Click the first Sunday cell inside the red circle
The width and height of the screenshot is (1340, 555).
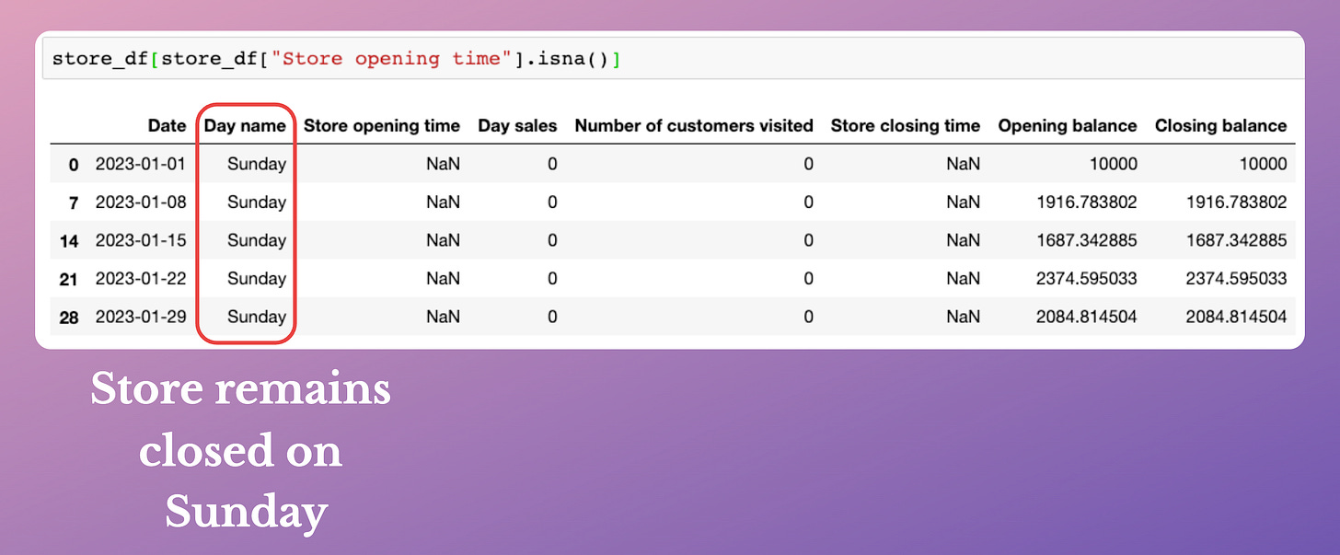click(256, 164)
